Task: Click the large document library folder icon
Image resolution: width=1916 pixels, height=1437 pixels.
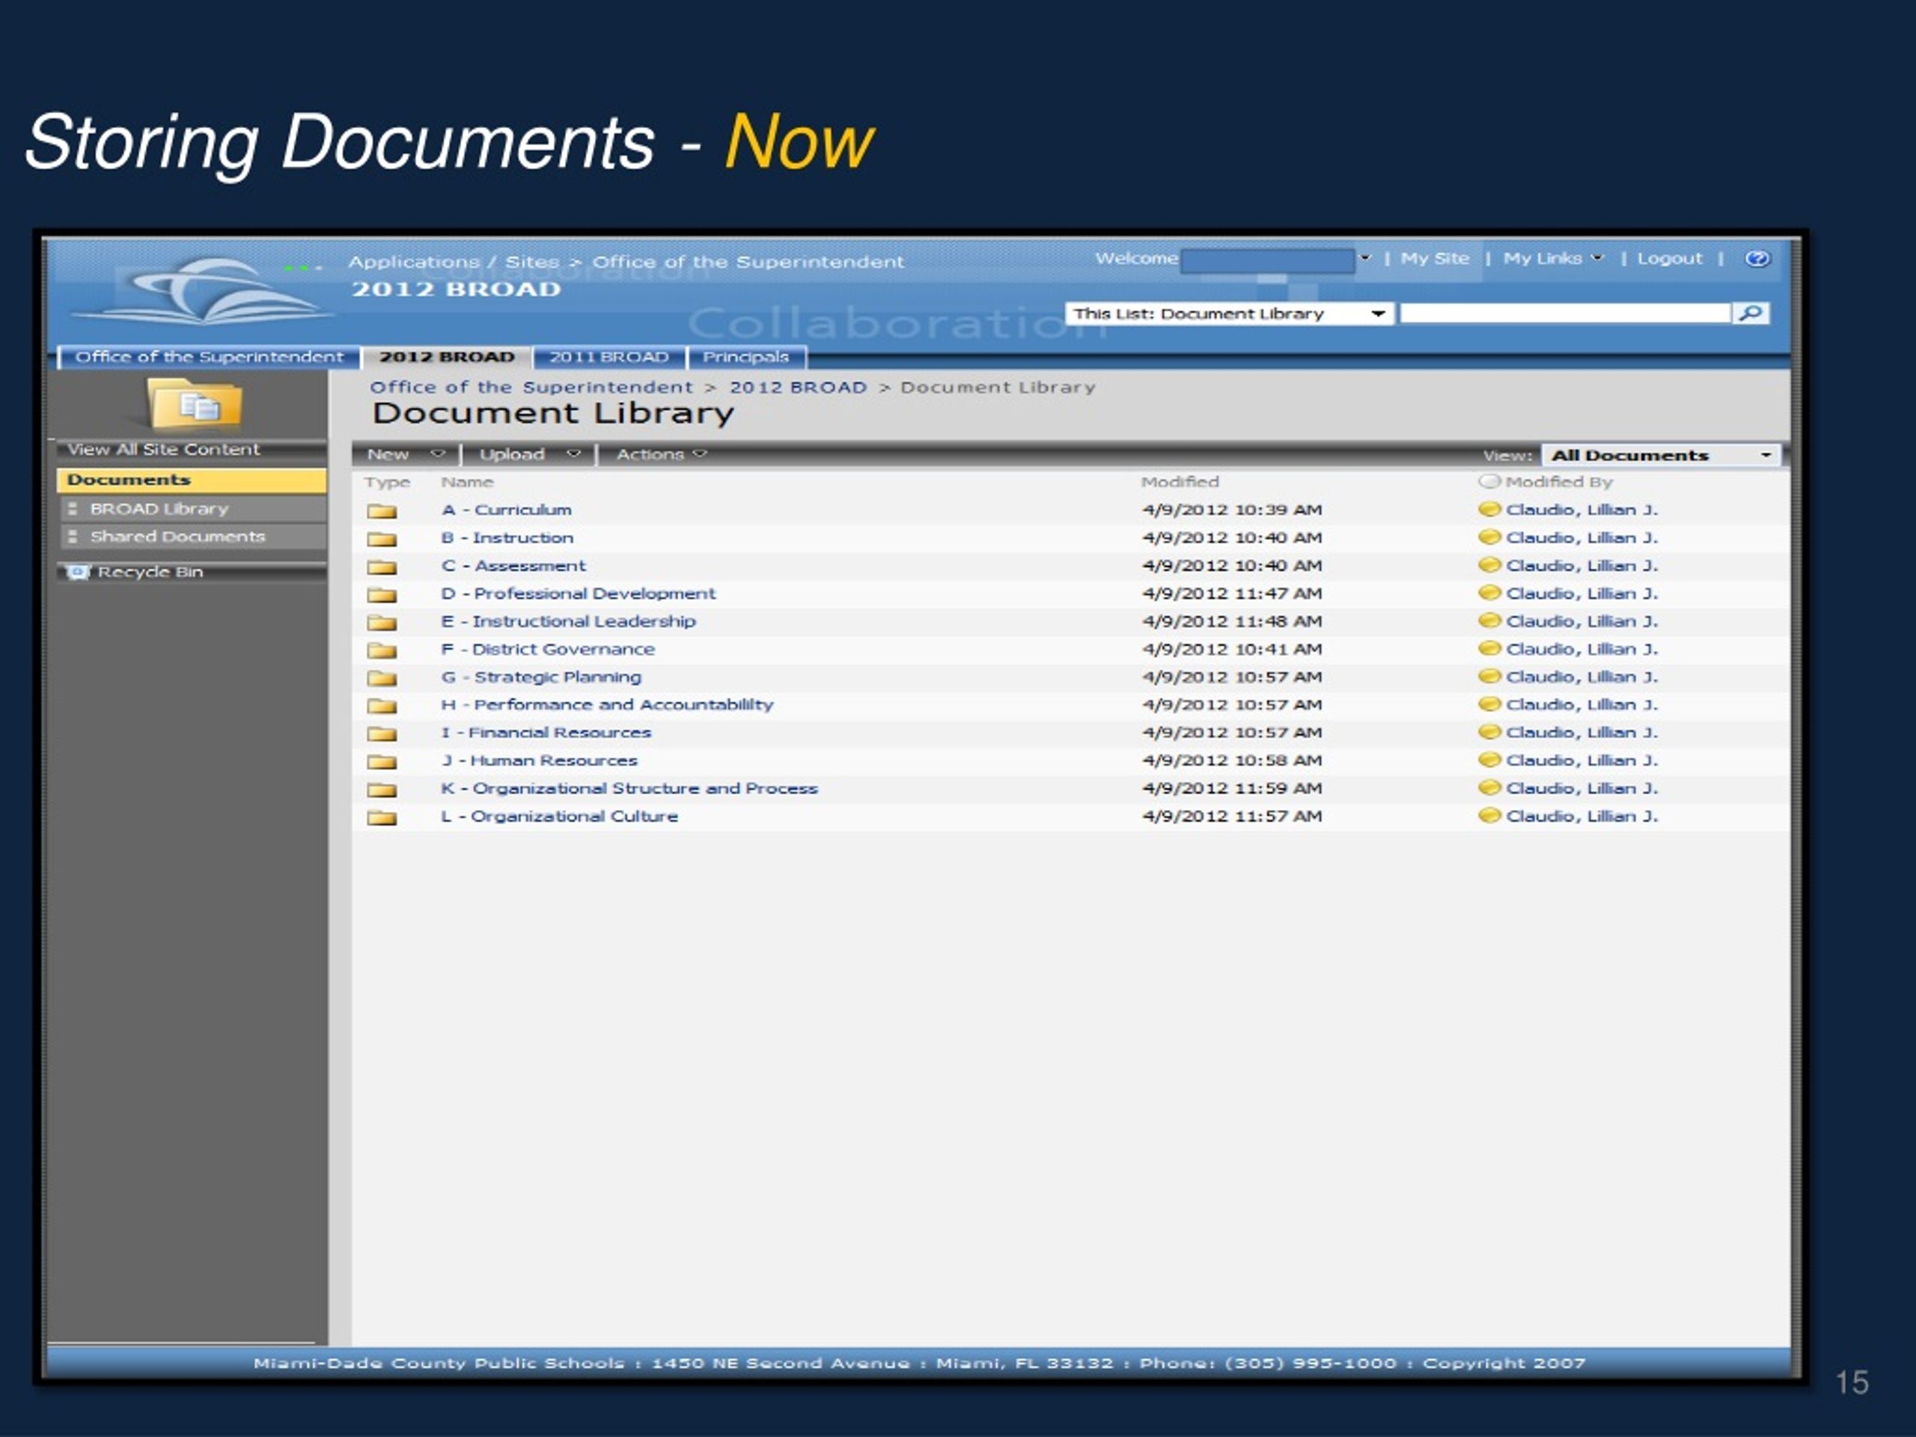Action: [195, 403]
